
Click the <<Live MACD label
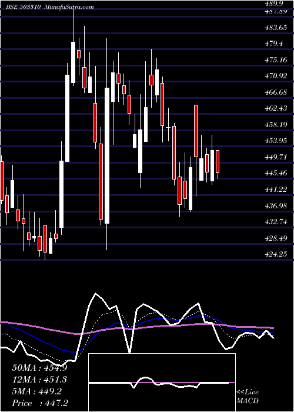pos(248,397)
